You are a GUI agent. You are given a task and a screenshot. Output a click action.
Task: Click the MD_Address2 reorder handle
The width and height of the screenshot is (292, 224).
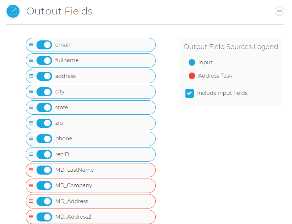click(x=31, y=217)
